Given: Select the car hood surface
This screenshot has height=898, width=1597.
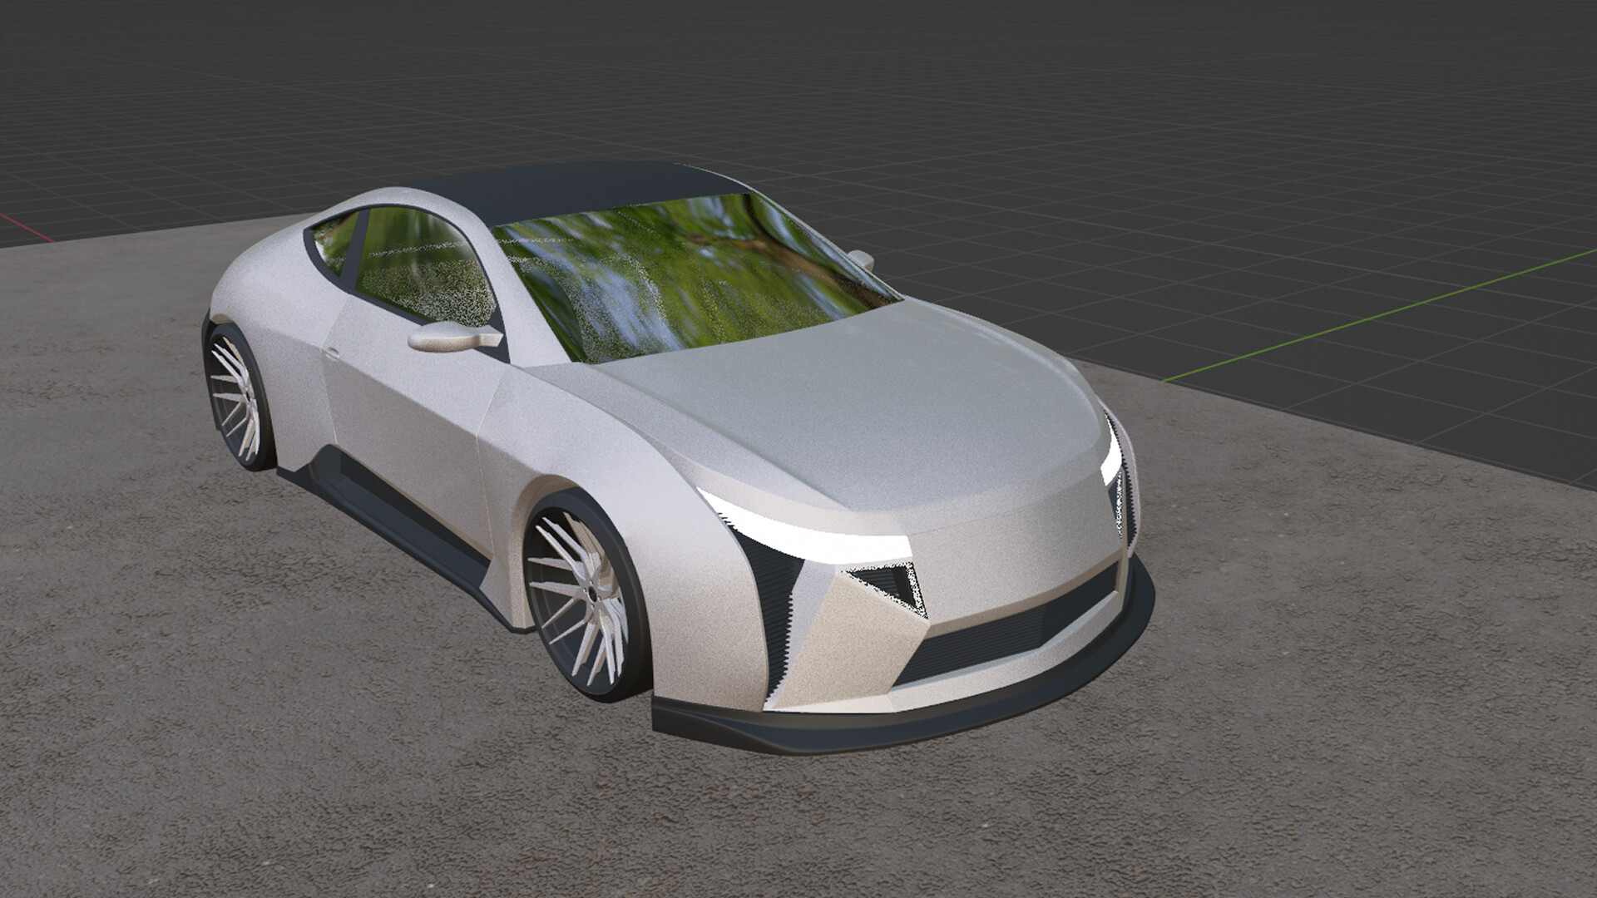Looking at the screenshot, I should [x=857, y=407].
